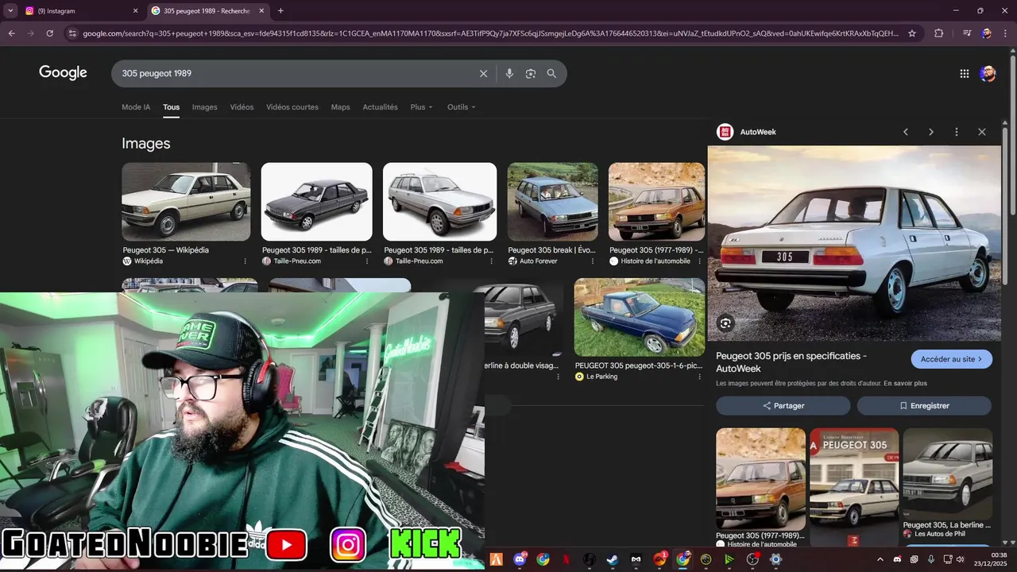Screen dimensions: 1017x572
Task: Click the Enregistrer save button
Action: coord(924,406)
